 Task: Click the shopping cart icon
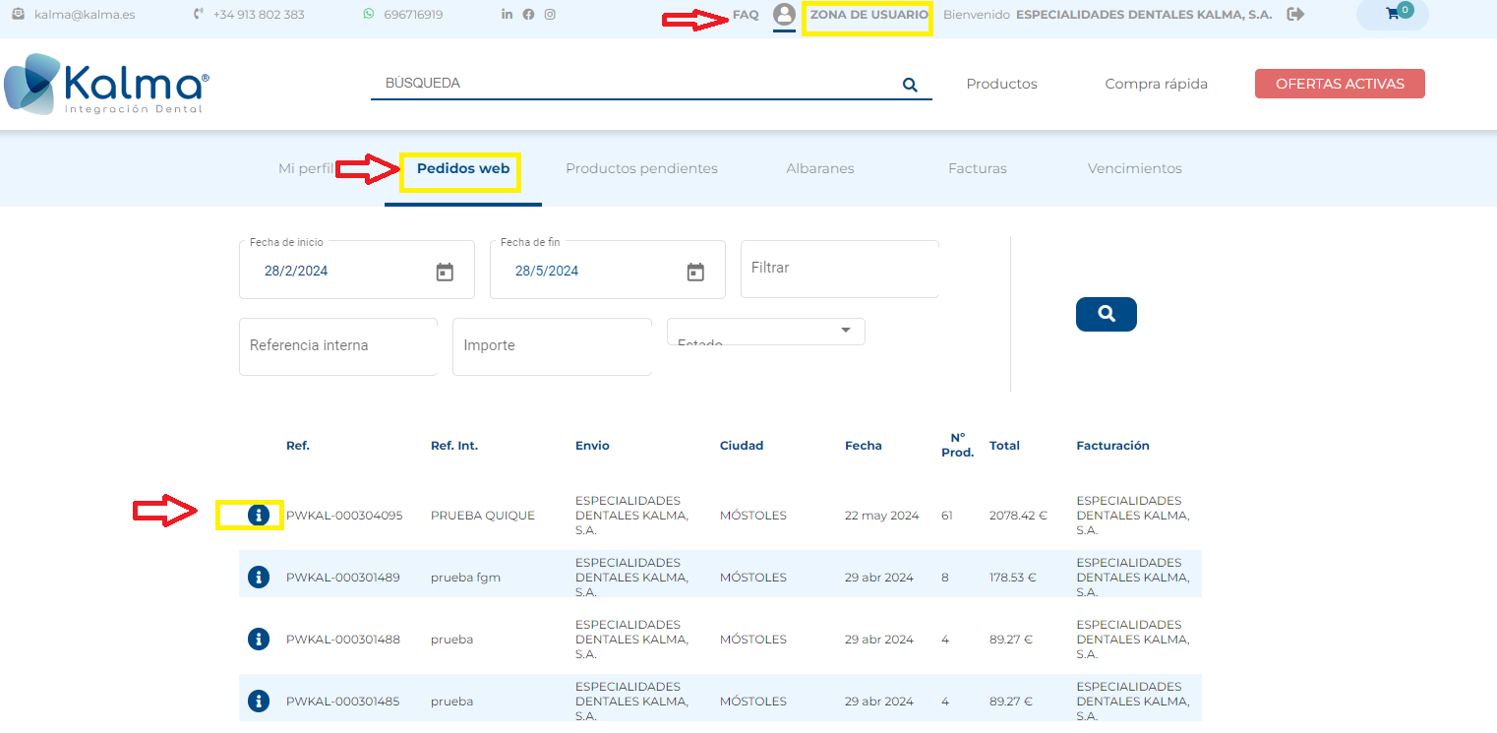click(x=1393, y=14)
